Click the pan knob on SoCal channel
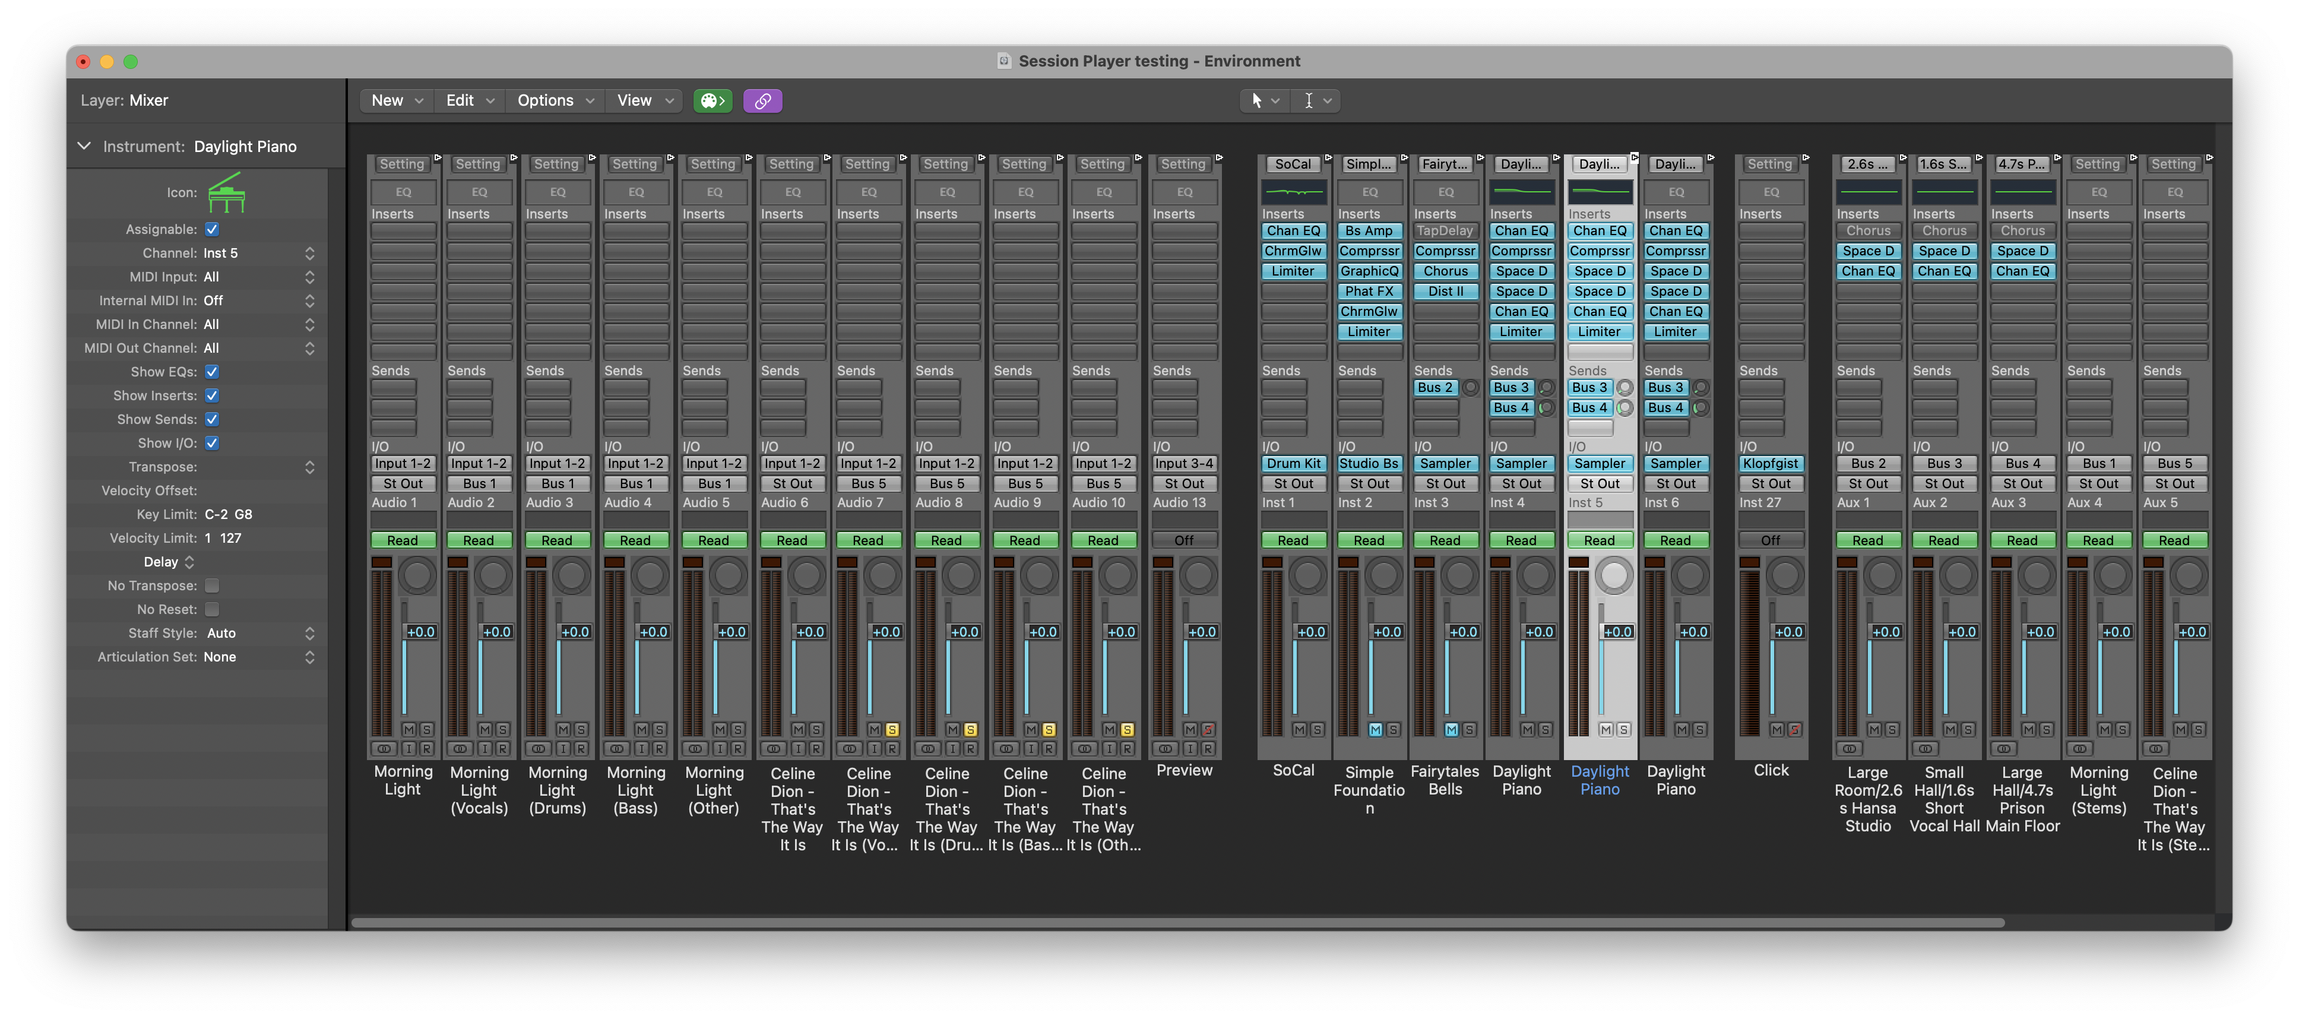This screenshot has height=1019, width=2299. tap(1307, 575)
